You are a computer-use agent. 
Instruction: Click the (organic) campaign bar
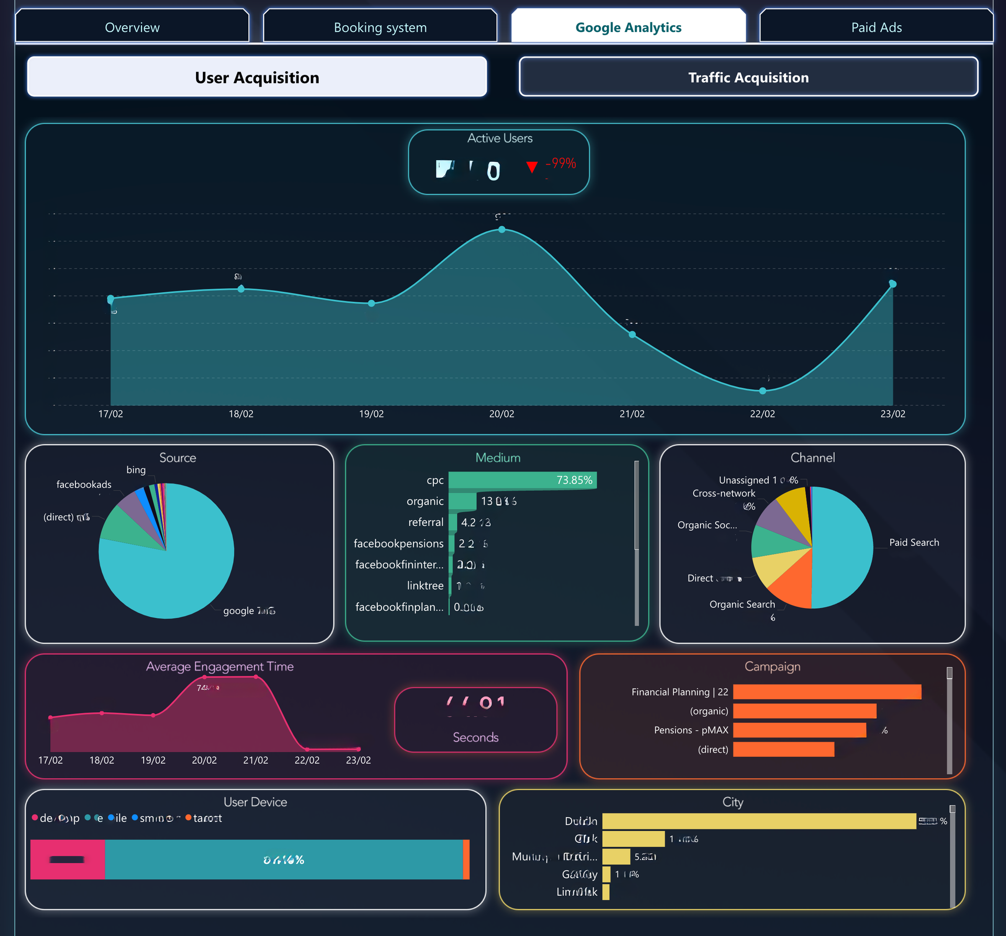coord(804,711)
